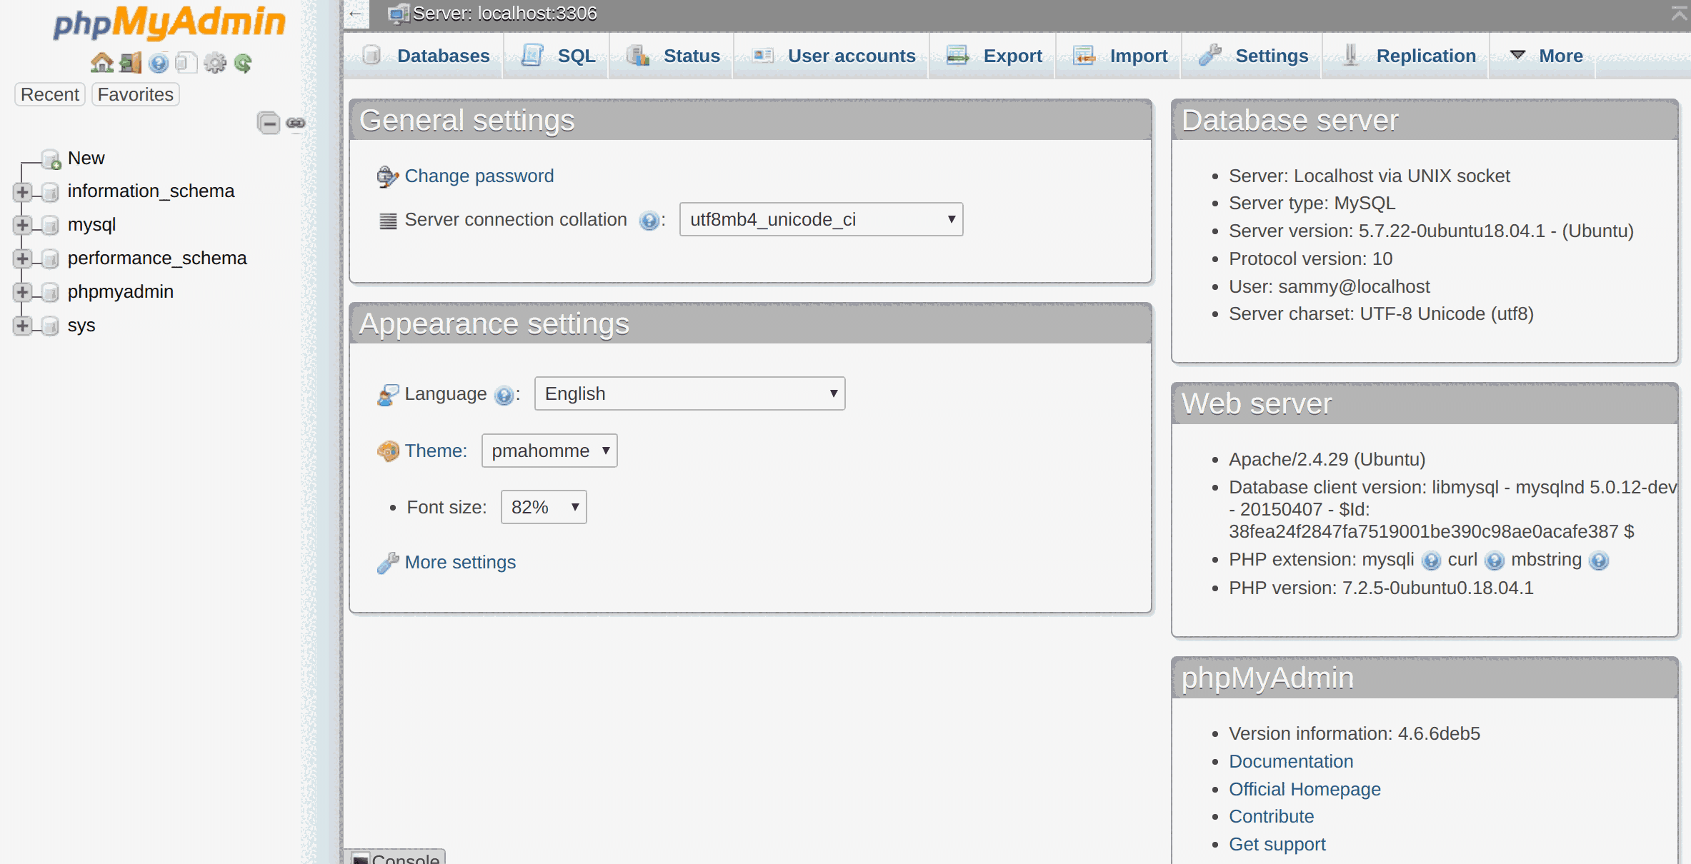Screen dimensions: 1691x864
Task: Open MySQL documentation page icon
Action: (x=186, y=63)
